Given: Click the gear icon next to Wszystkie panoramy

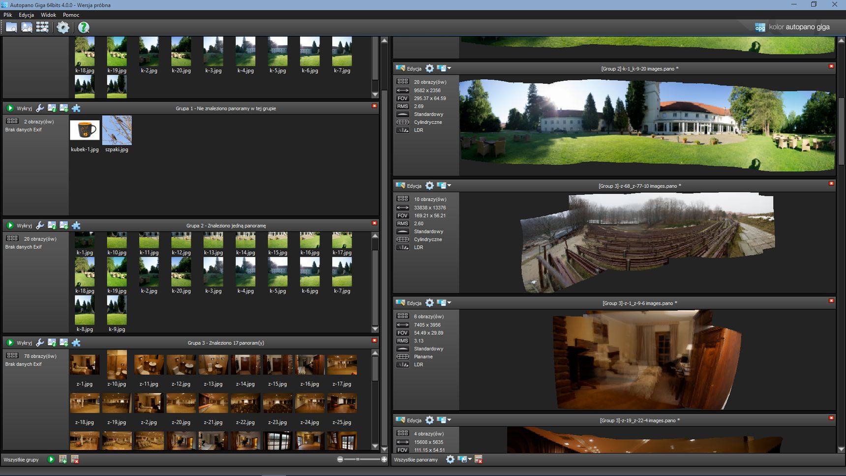Looking at the screenshot, I should click(x=450, y=459).
